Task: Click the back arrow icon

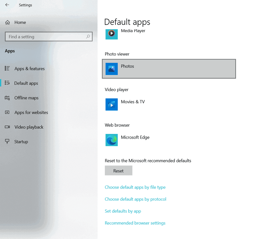Action: pos(7,5)
